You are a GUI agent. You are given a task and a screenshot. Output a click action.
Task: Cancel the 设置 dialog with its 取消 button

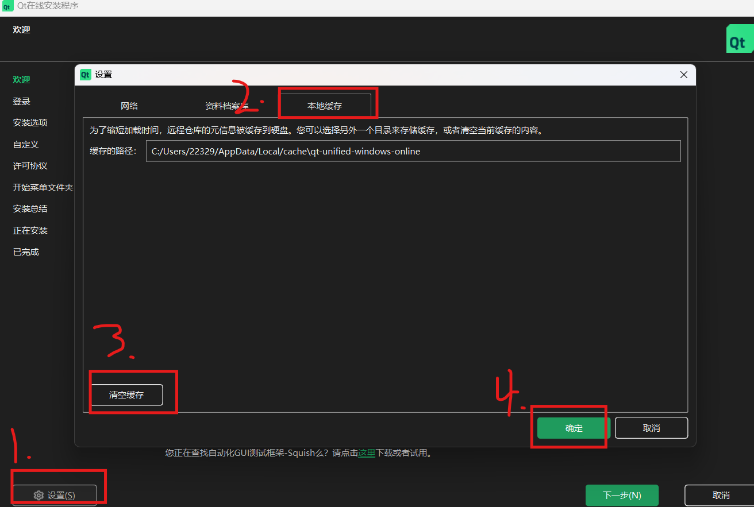tap(651, 428)
